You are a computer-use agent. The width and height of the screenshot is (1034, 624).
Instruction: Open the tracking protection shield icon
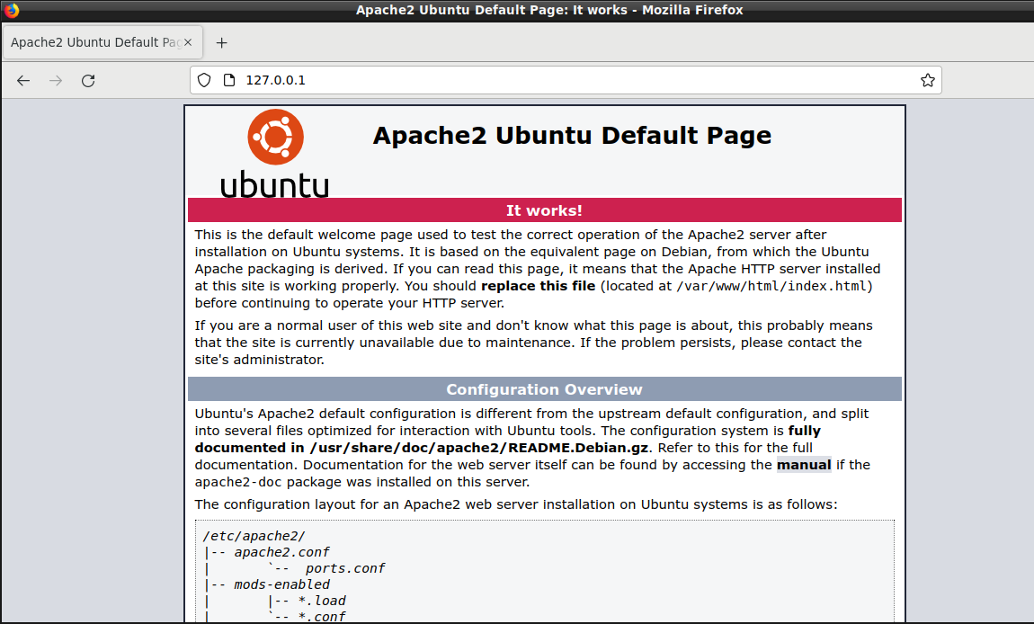tap(204, 80)
